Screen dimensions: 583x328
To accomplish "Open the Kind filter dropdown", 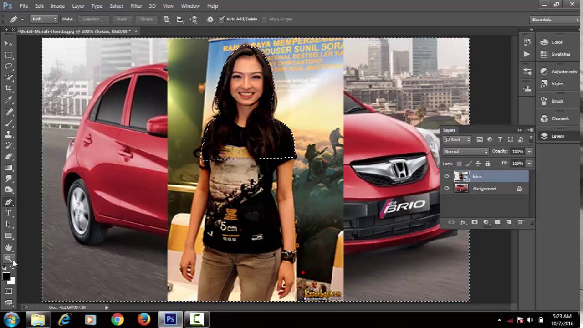I will point(458,139).
